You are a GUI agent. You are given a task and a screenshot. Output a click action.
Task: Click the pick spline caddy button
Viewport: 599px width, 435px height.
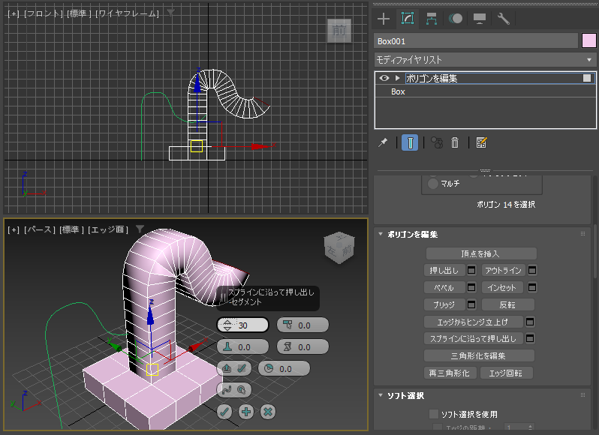(234, 390)
